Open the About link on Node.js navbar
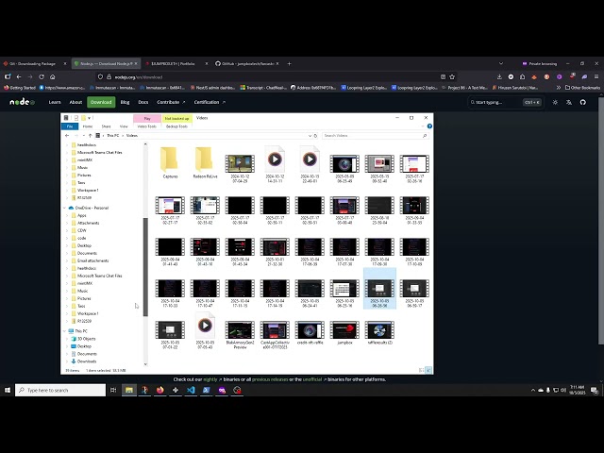This screenshot has height=453, width=604. click(75, 102)
